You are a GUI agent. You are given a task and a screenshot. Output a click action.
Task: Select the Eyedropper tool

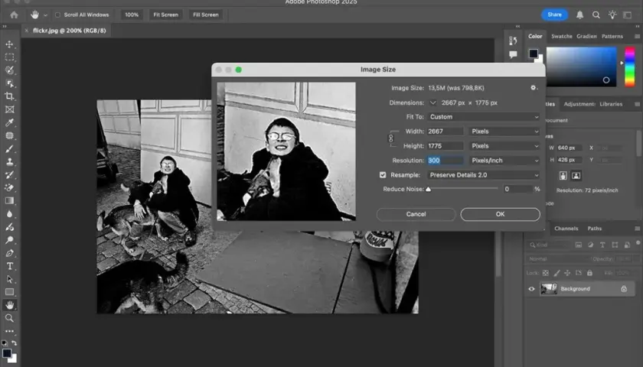pyautogui.click(x=9, y=122)
